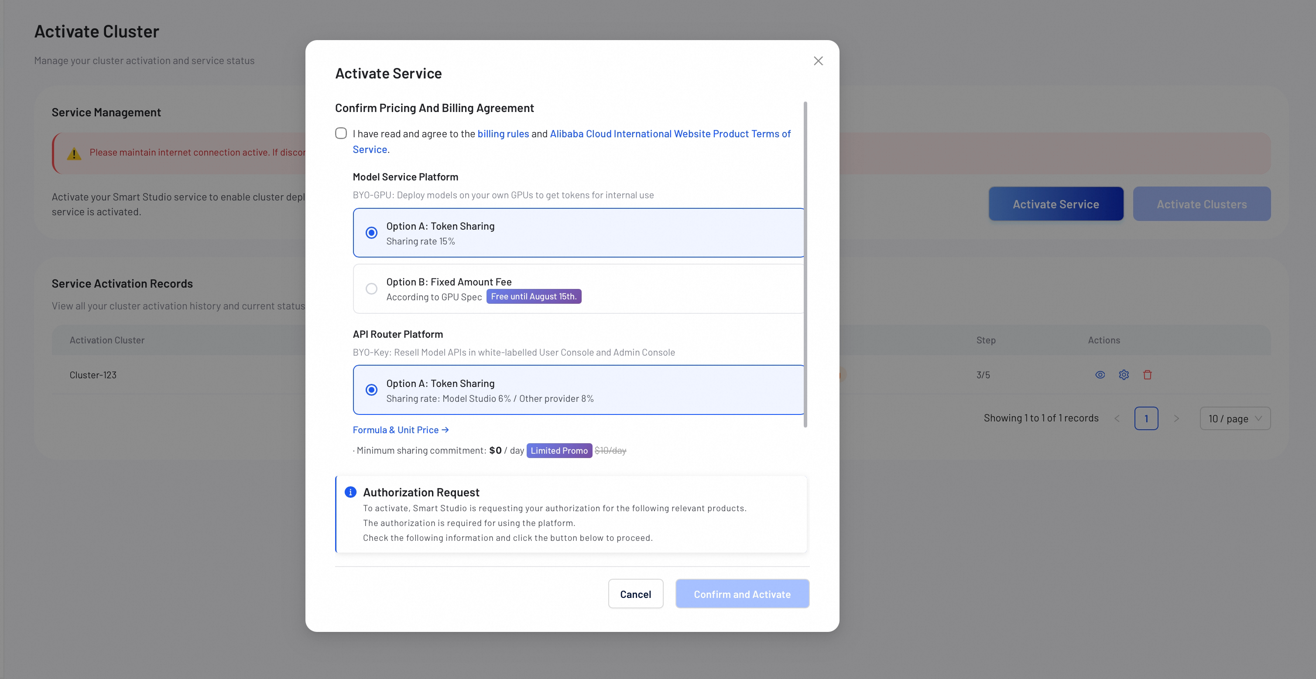The width and height of the screenshot is (1316, 679).
Task: Click the Step column header
Action: [x=985, y=340]
